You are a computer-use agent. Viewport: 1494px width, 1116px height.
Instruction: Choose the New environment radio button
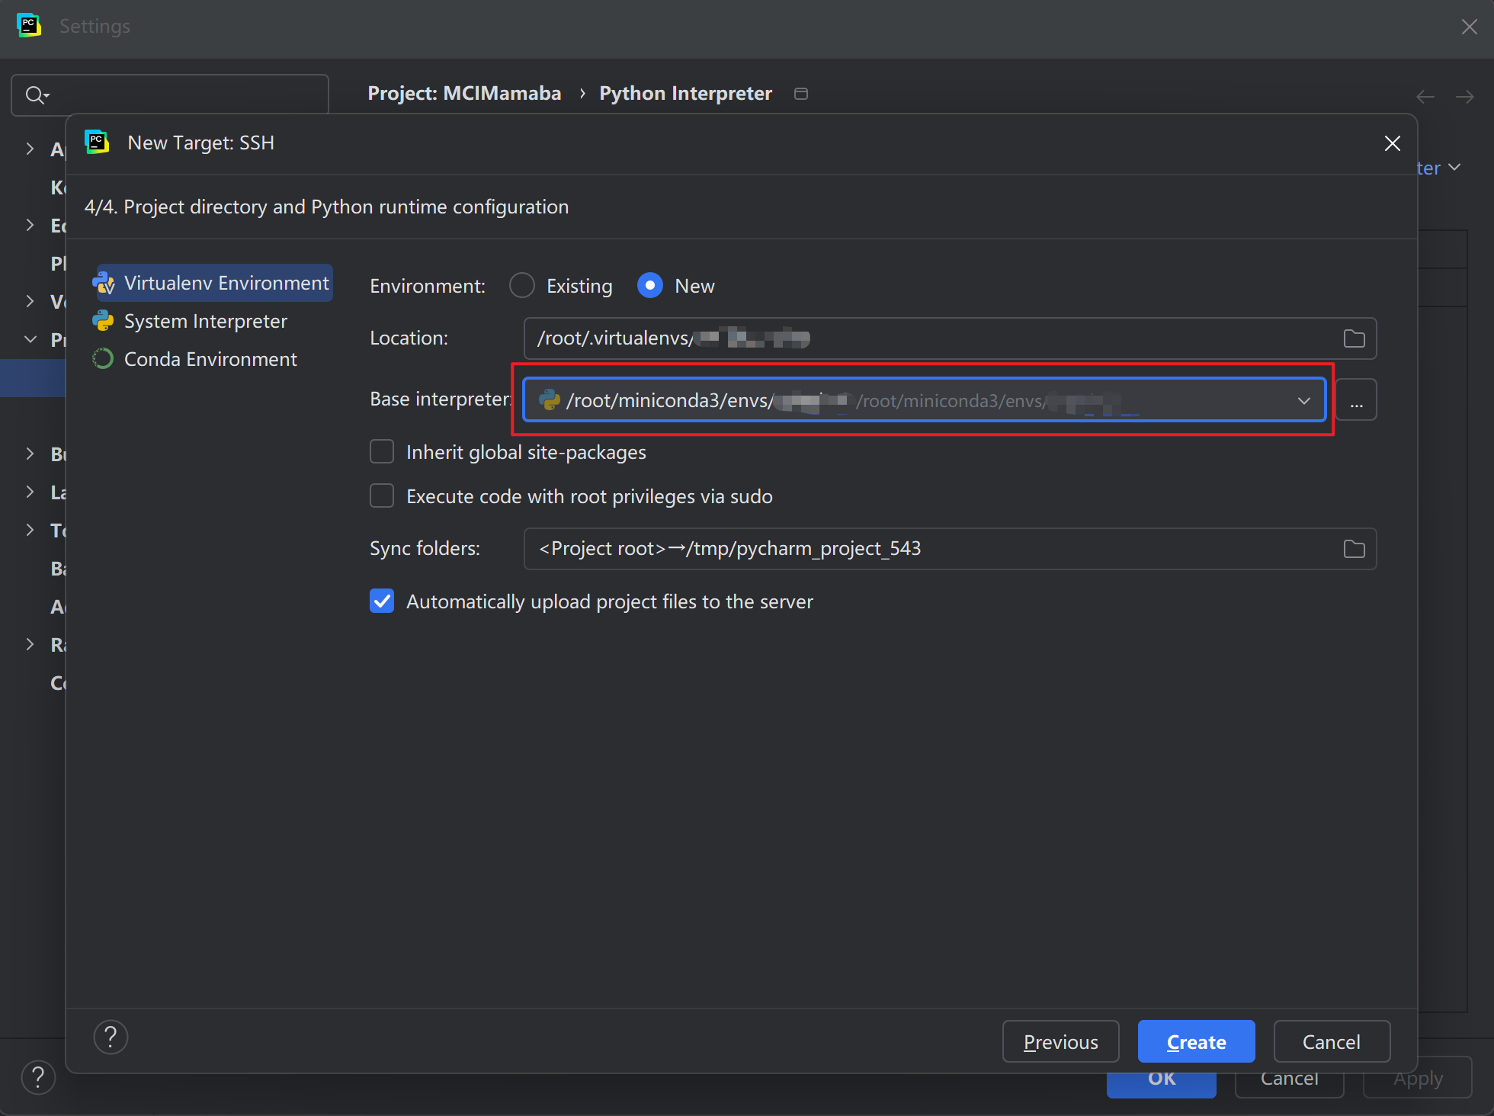click(x=650, y=286)
